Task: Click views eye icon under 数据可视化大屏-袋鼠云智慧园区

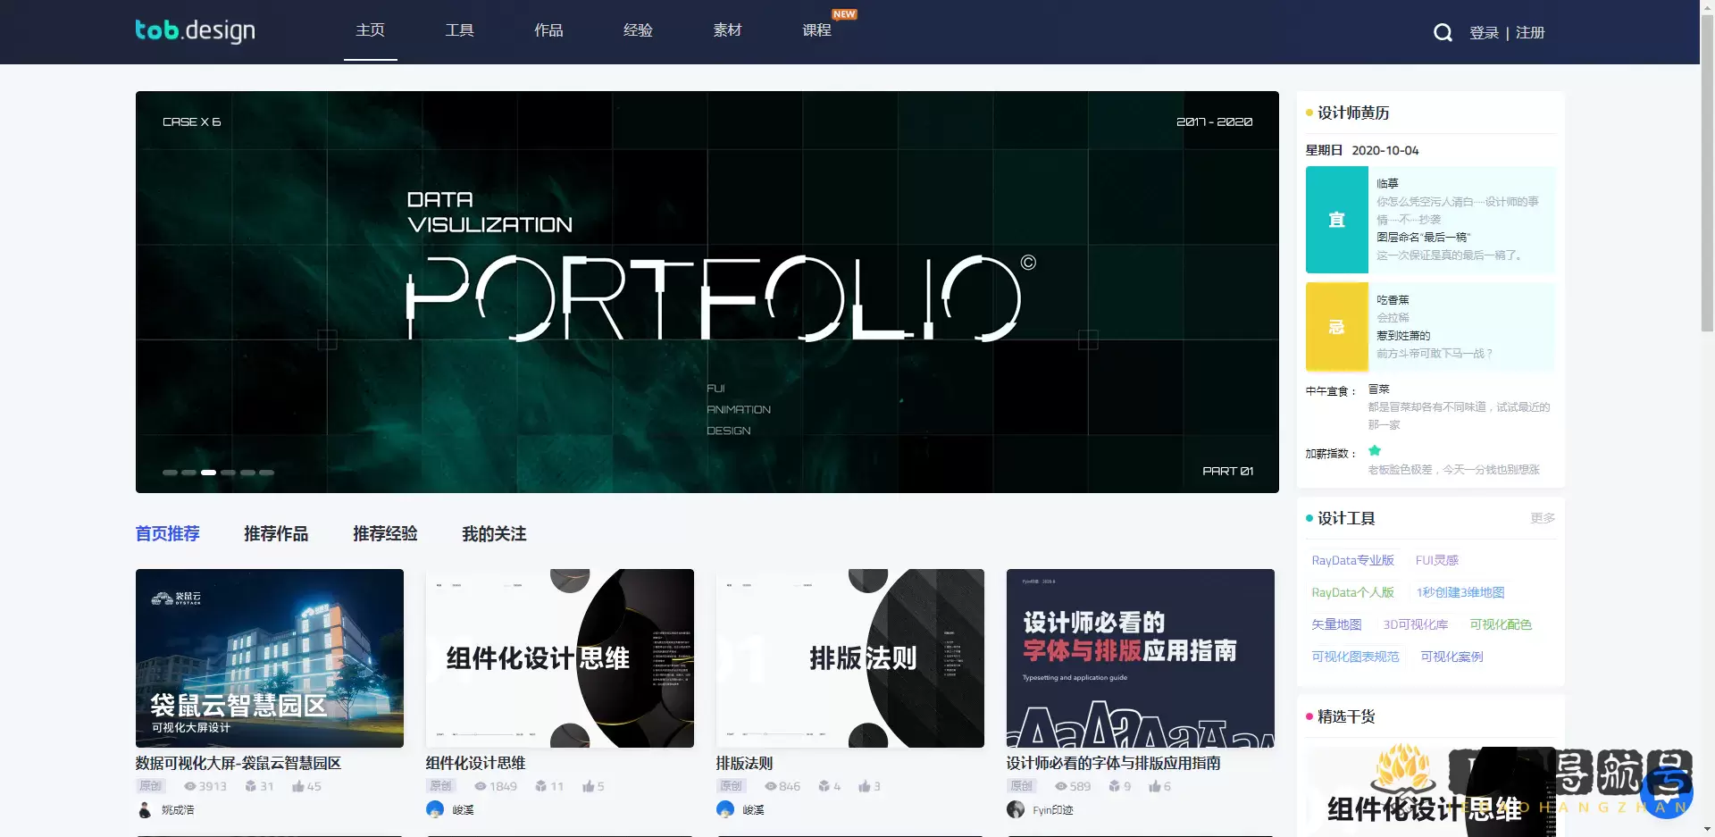Action: 189,786
